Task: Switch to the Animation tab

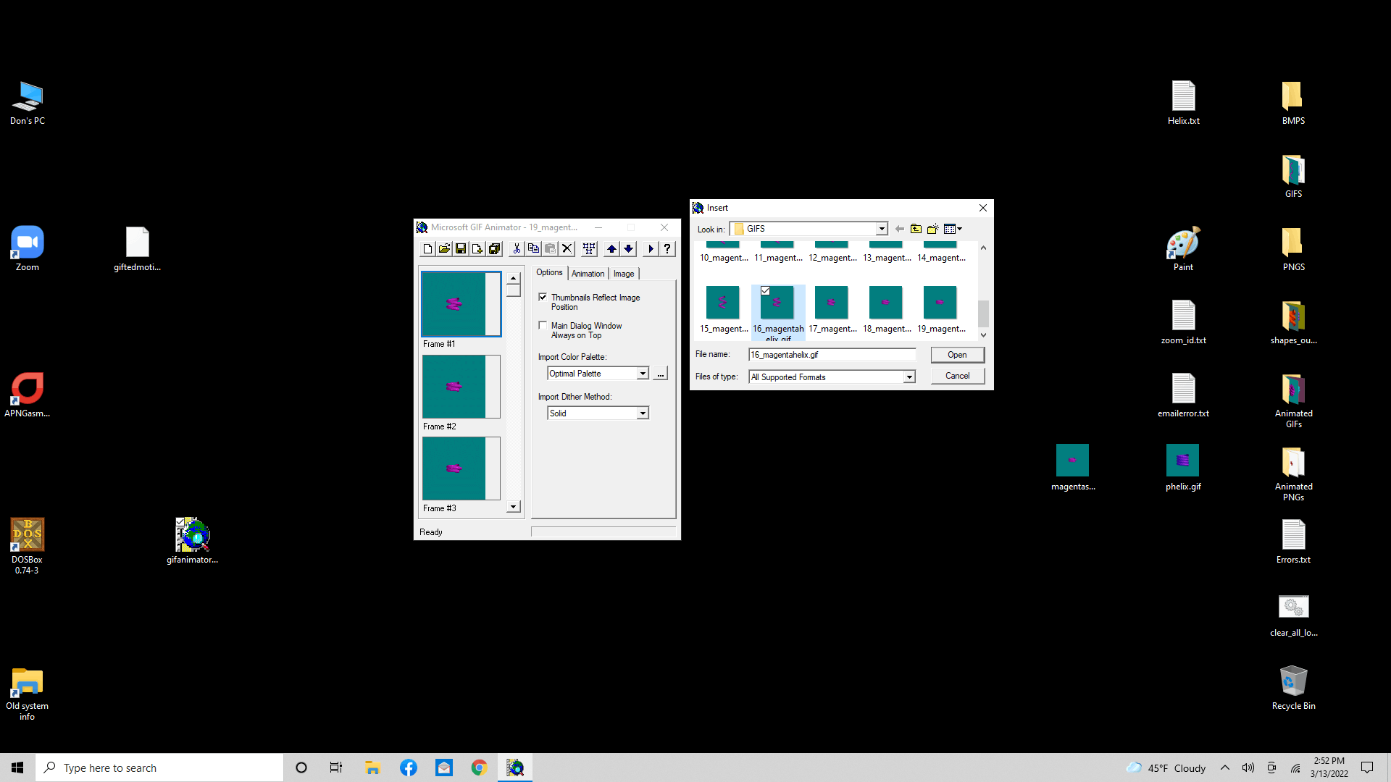Action: [x=588, y=274]
